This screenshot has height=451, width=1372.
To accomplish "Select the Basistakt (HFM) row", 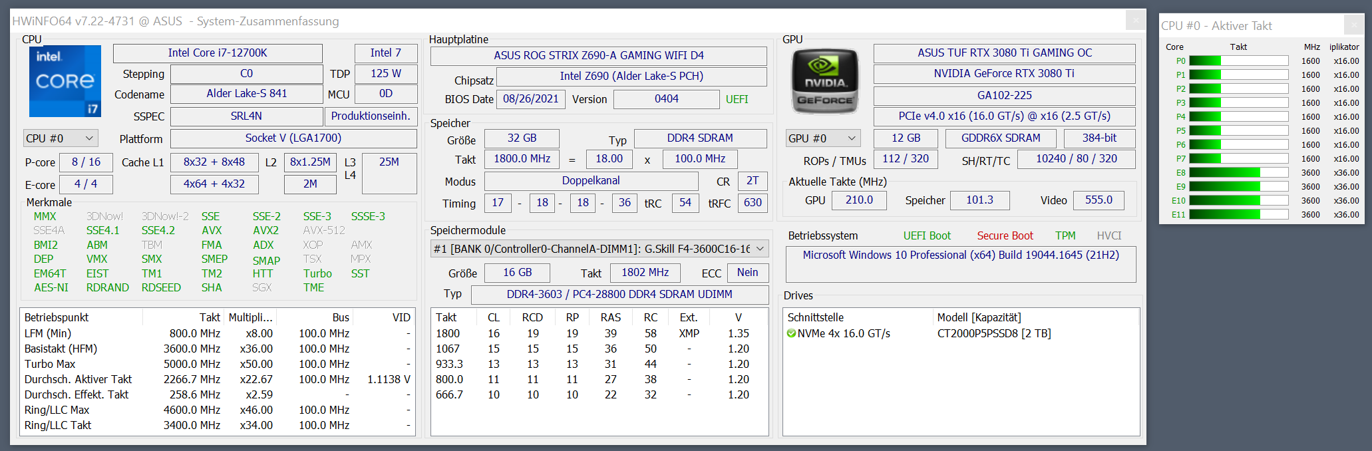I will 218,349.
